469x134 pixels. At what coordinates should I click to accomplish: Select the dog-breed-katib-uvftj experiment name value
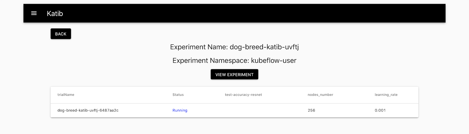(264, 47)
